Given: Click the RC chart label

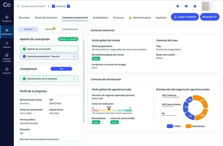Looking at the screenshot, I should click(x=163, y=113).
